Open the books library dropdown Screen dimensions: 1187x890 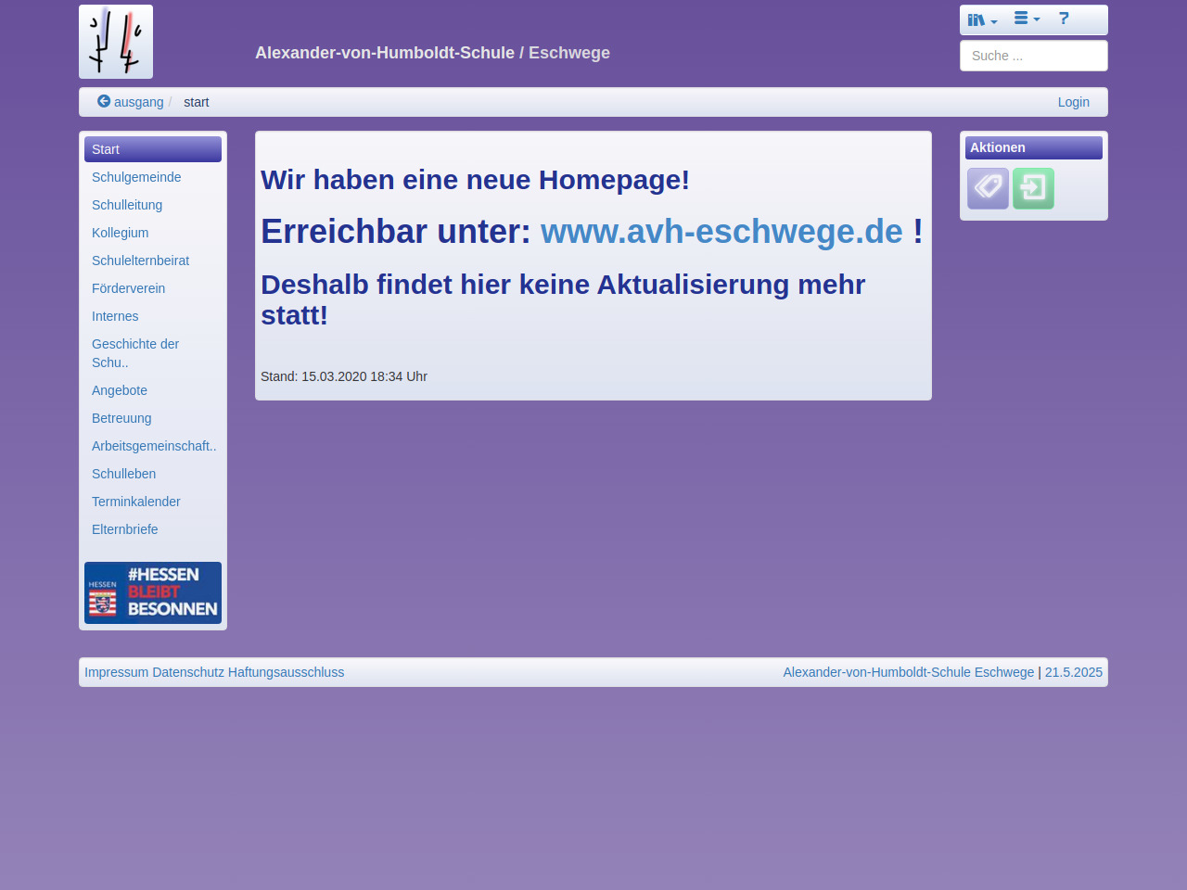tap(982, 19)
